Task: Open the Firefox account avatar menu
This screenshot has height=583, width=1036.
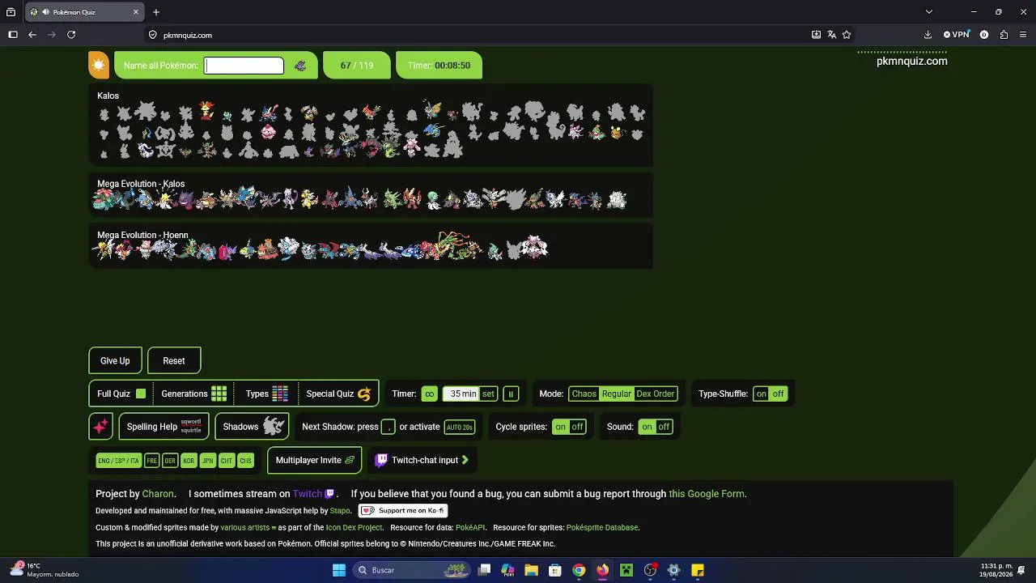Action: point(984,35)
